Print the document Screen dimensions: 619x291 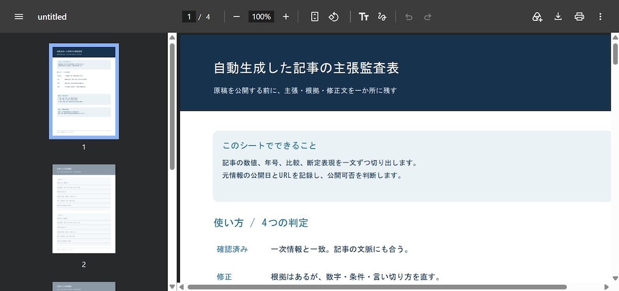coord(579,17)
